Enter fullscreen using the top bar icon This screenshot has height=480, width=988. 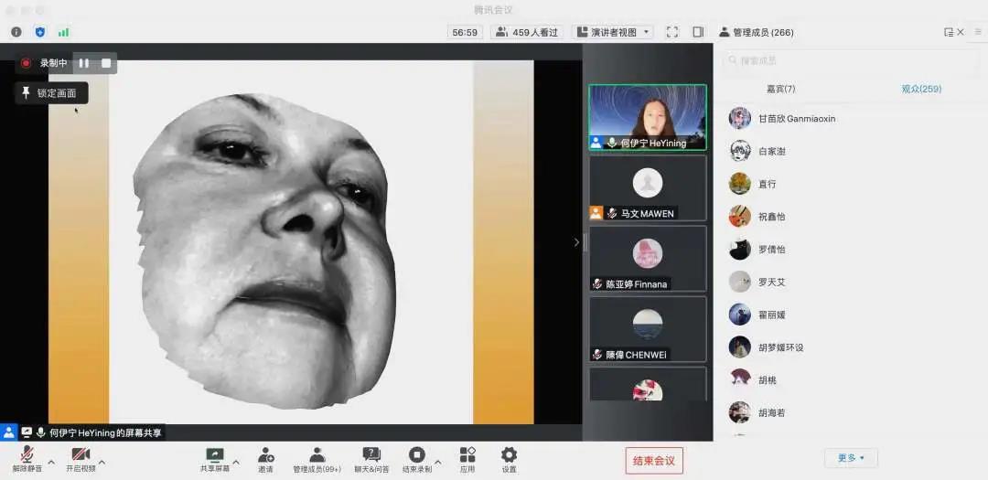point(672,32)
